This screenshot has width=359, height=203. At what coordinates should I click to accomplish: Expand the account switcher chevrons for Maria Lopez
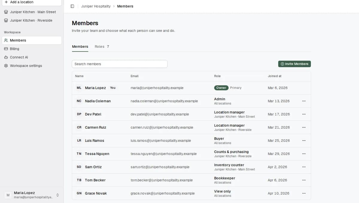(57, 195)
